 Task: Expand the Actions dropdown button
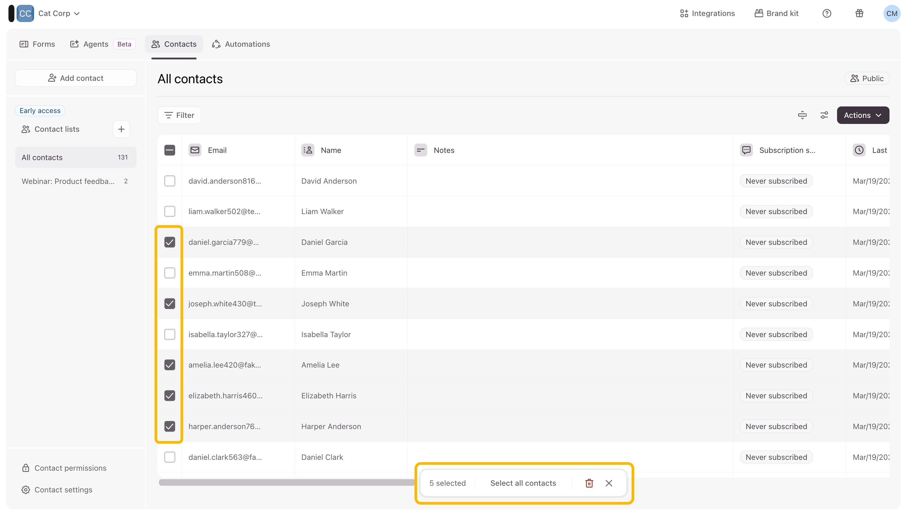click(863, 115)
